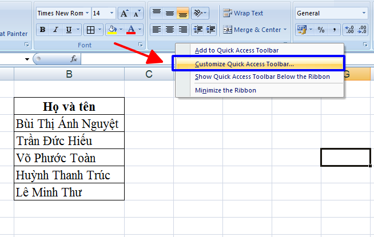Select cell 'Bùi Thị Ánh Nguyệt'
This screenshot has height=237, width=374.
click(x=69, y=123)
